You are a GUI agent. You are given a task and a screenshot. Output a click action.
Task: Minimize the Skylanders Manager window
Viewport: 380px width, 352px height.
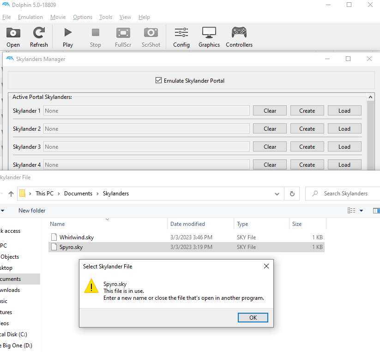[327, 59]
